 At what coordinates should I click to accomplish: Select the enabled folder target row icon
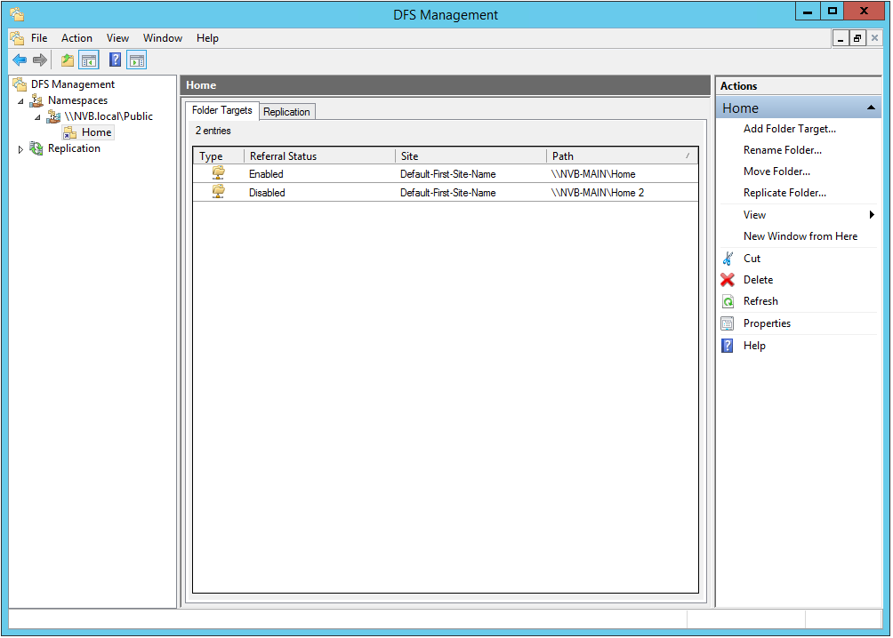(x=218, y=173)
